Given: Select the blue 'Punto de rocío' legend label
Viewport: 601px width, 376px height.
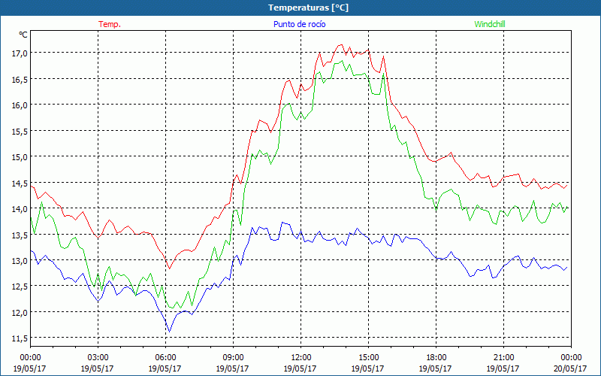Looking at the screenshot, I should pyautogui.click(x=300, y=24).
